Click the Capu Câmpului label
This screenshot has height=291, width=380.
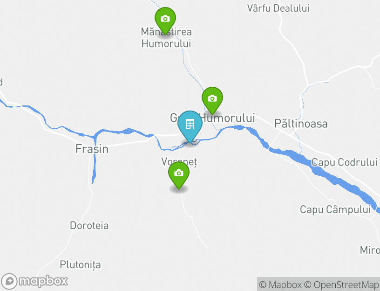335,209
